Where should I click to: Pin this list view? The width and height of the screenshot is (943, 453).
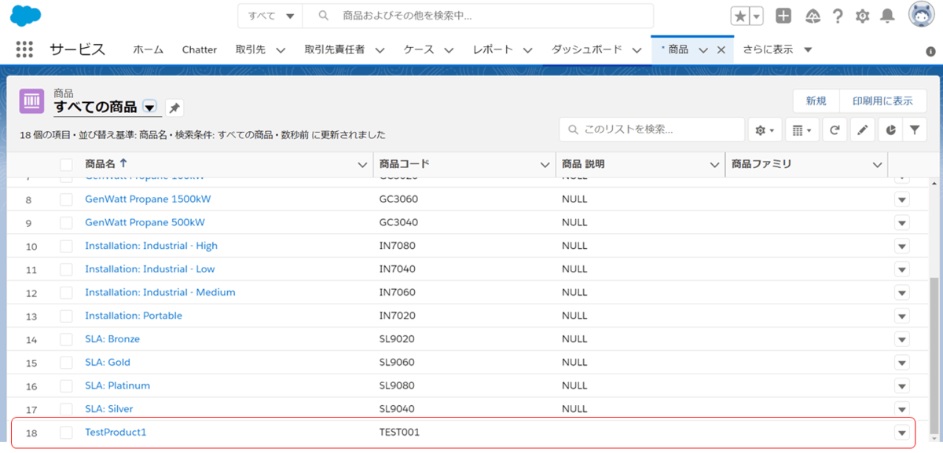point(174,108)
